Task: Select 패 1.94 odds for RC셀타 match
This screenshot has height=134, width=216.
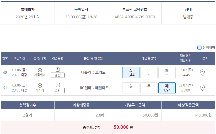Action: point(167,88)
